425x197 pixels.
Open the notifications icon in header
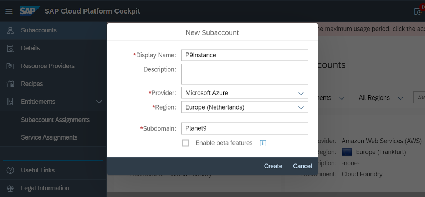[418, 11]
